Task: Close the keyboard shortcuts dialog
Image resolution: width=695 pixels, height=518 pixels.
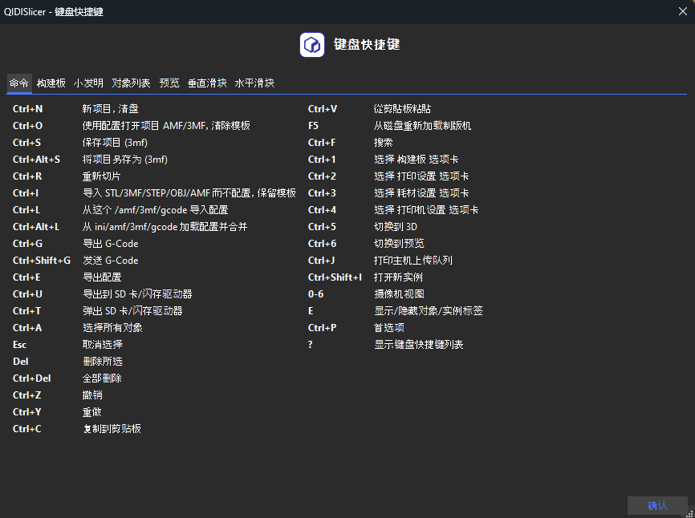Action: [x=683, y=11]
